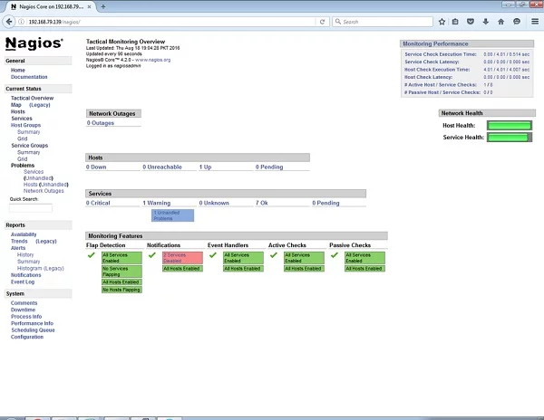Focus the browser Search box
The height and width of the screenshot is (420, 544).
[383, 22]
